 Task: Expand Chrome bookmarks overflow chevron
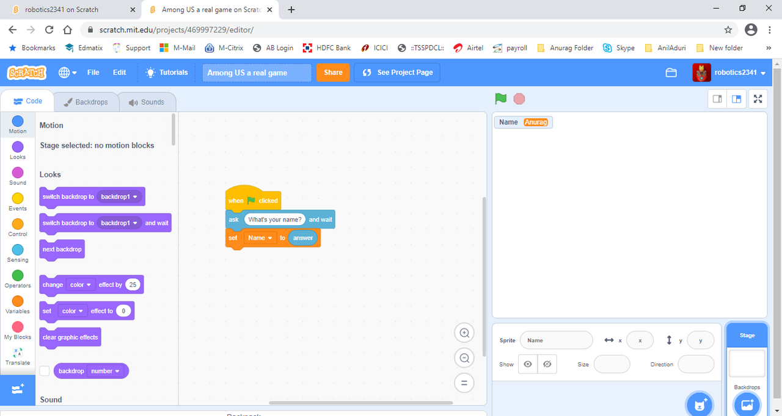click(x=769, y=48)
